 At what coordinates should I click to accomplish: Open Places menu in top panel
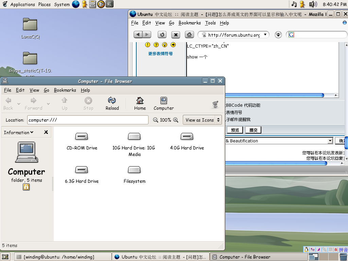pos(44,4)
